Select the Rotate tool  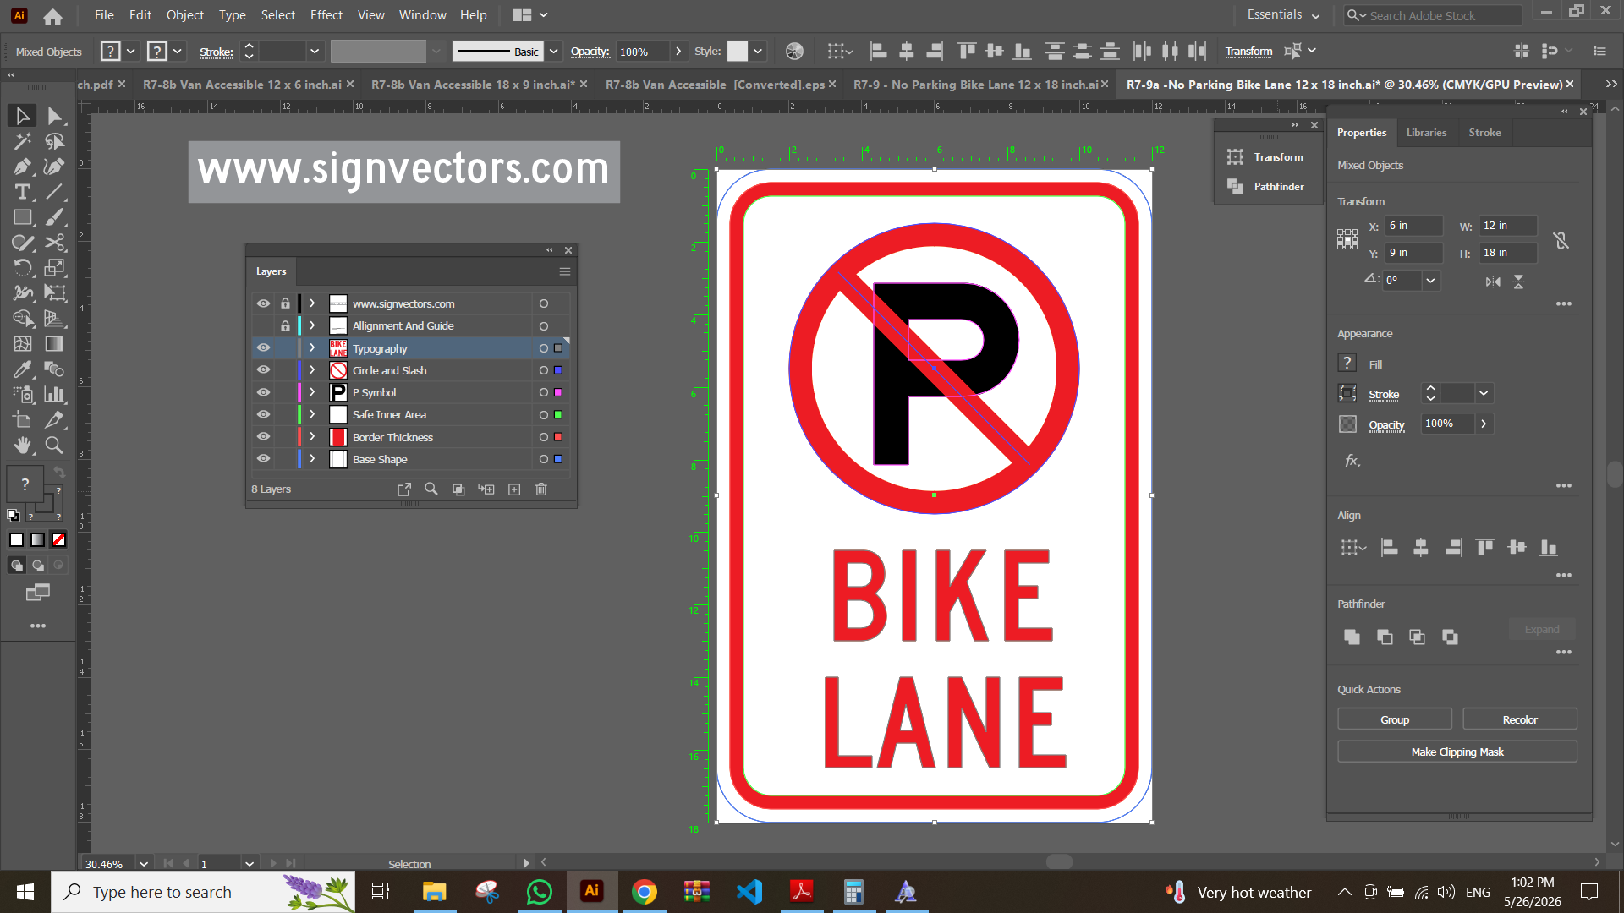tap(23, 268)
